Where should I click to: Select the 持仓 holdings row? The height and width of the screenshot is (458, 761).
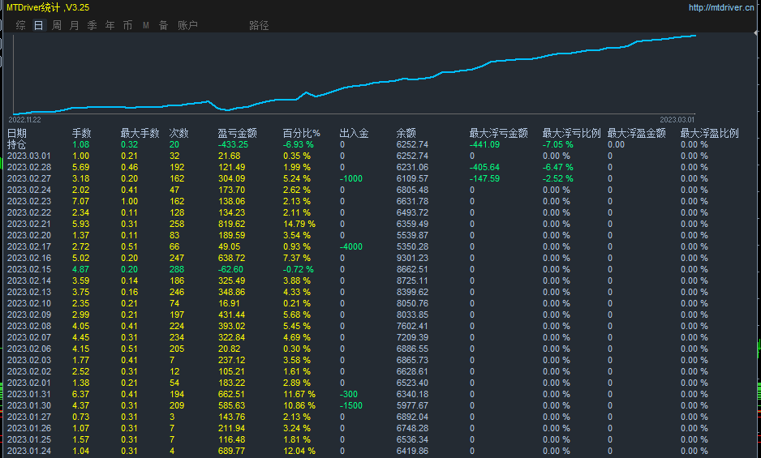click(x=17, y=144)
